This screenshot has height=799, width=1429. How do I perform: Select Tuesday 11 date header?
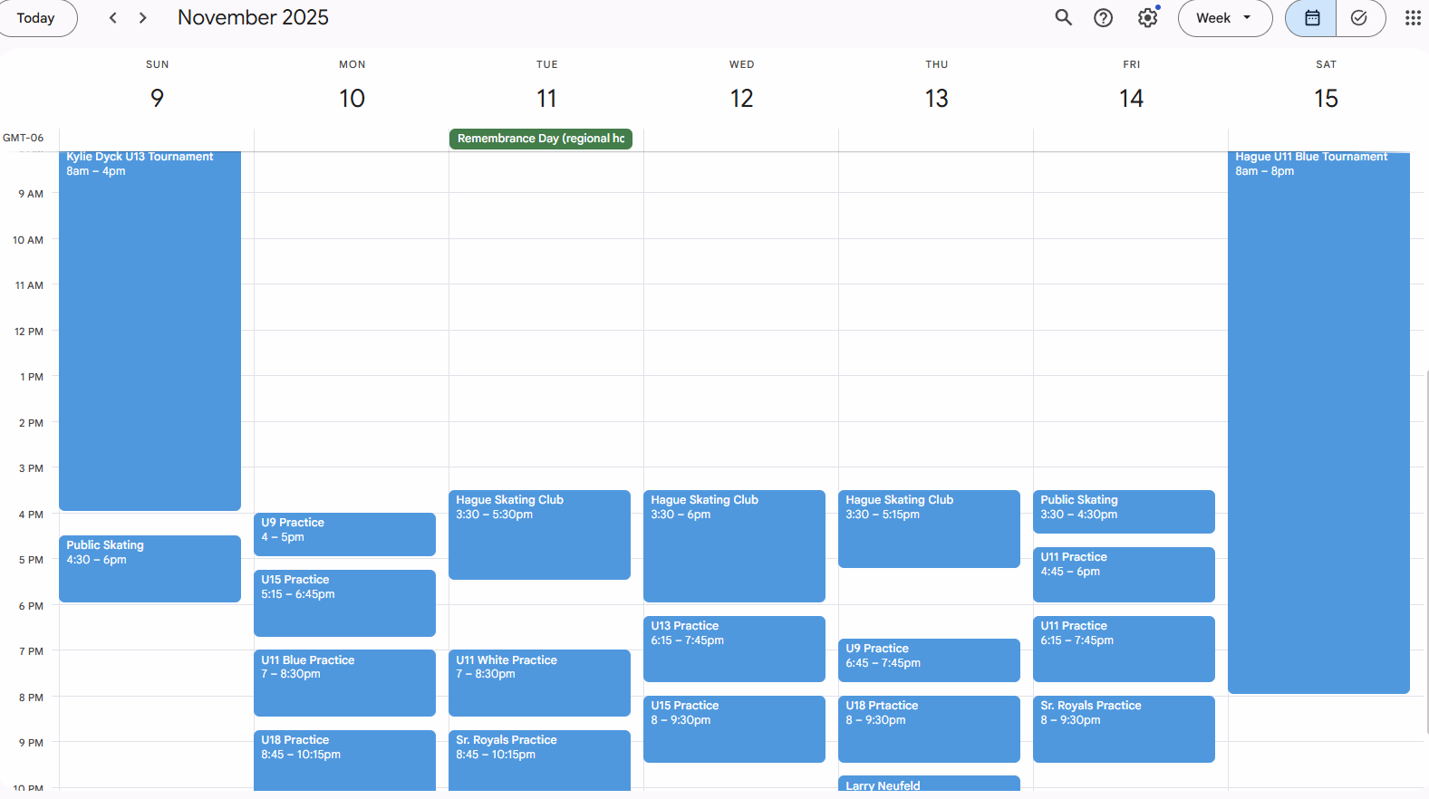546,98
